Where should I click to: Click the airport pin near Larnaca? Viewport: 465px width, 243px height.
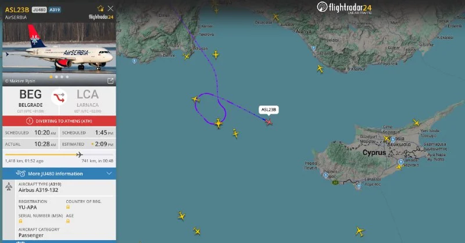tap(401, 162)
